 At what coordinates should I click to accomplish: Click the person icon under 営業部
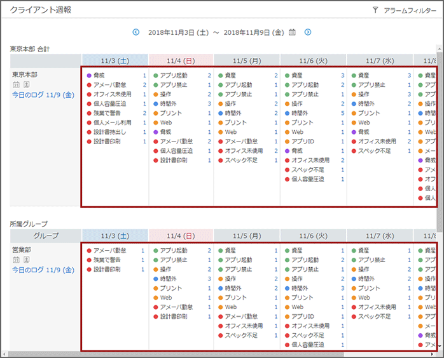(x=26, y=260)
